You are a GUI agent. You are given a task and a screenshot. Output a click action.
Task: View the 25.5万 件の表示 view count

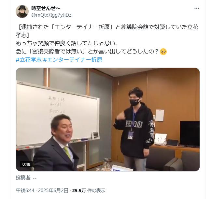click(89, 191)
